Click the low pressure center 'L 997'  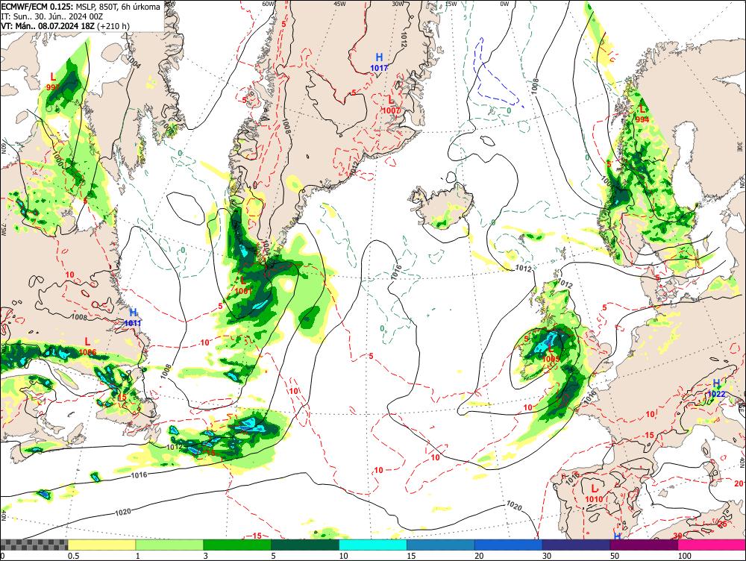(53, 81)
